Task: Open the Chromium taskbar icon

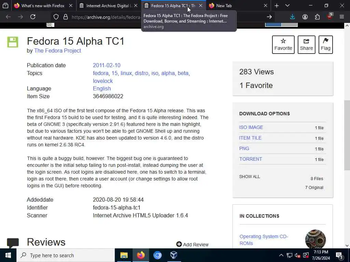Action: [157, 255]
